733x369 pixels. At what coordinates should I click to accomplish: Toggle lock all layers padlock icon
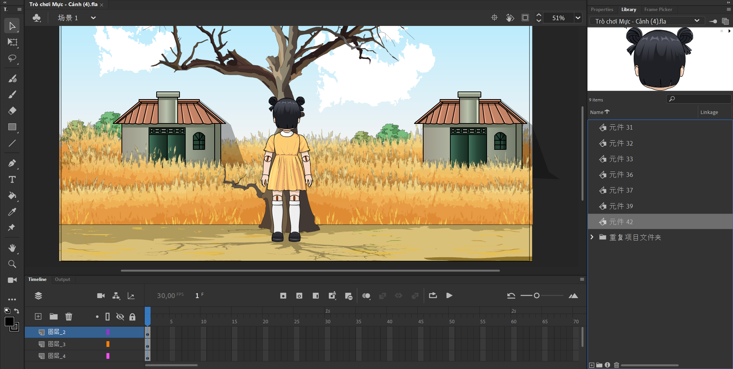point(133,317)
